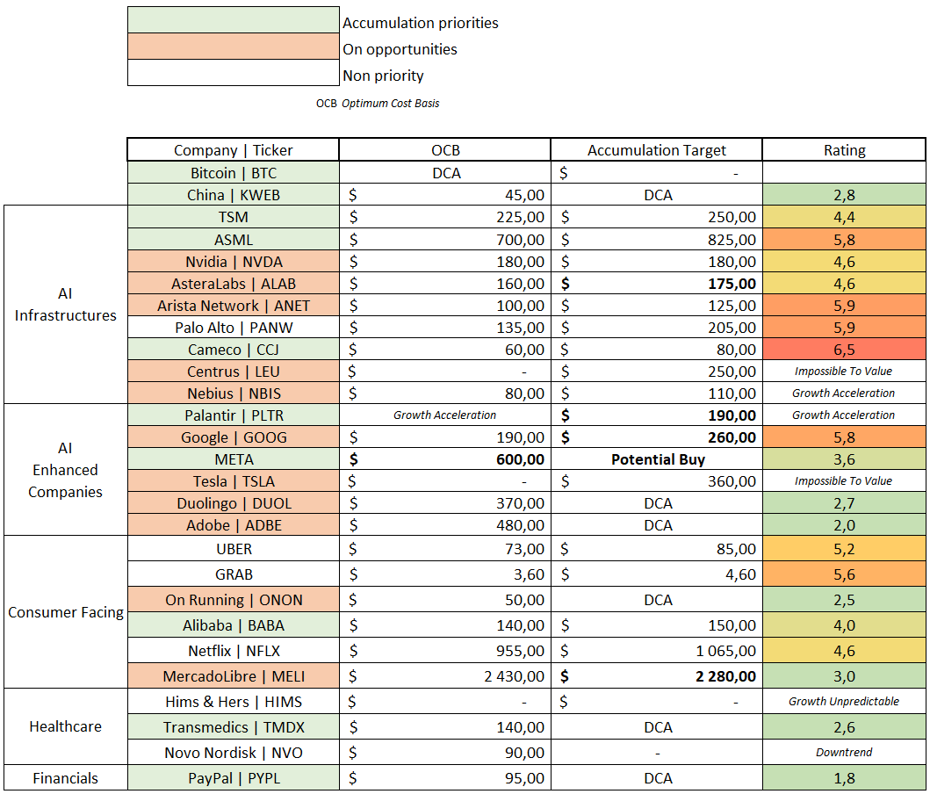
Task: Select the 'Hims & Hers | HIMS' cell
Action: pos(233,701)
